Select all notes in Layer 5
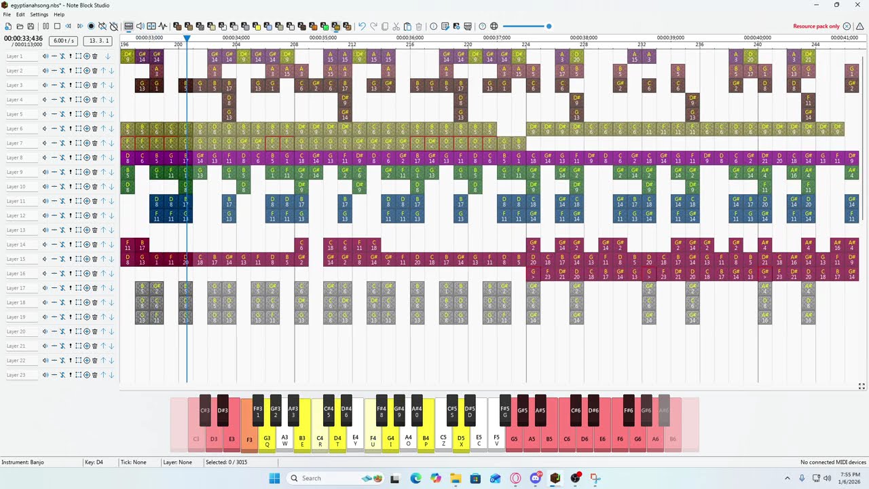The width and height of the screenshot is (869, 489). click(78, 114)
